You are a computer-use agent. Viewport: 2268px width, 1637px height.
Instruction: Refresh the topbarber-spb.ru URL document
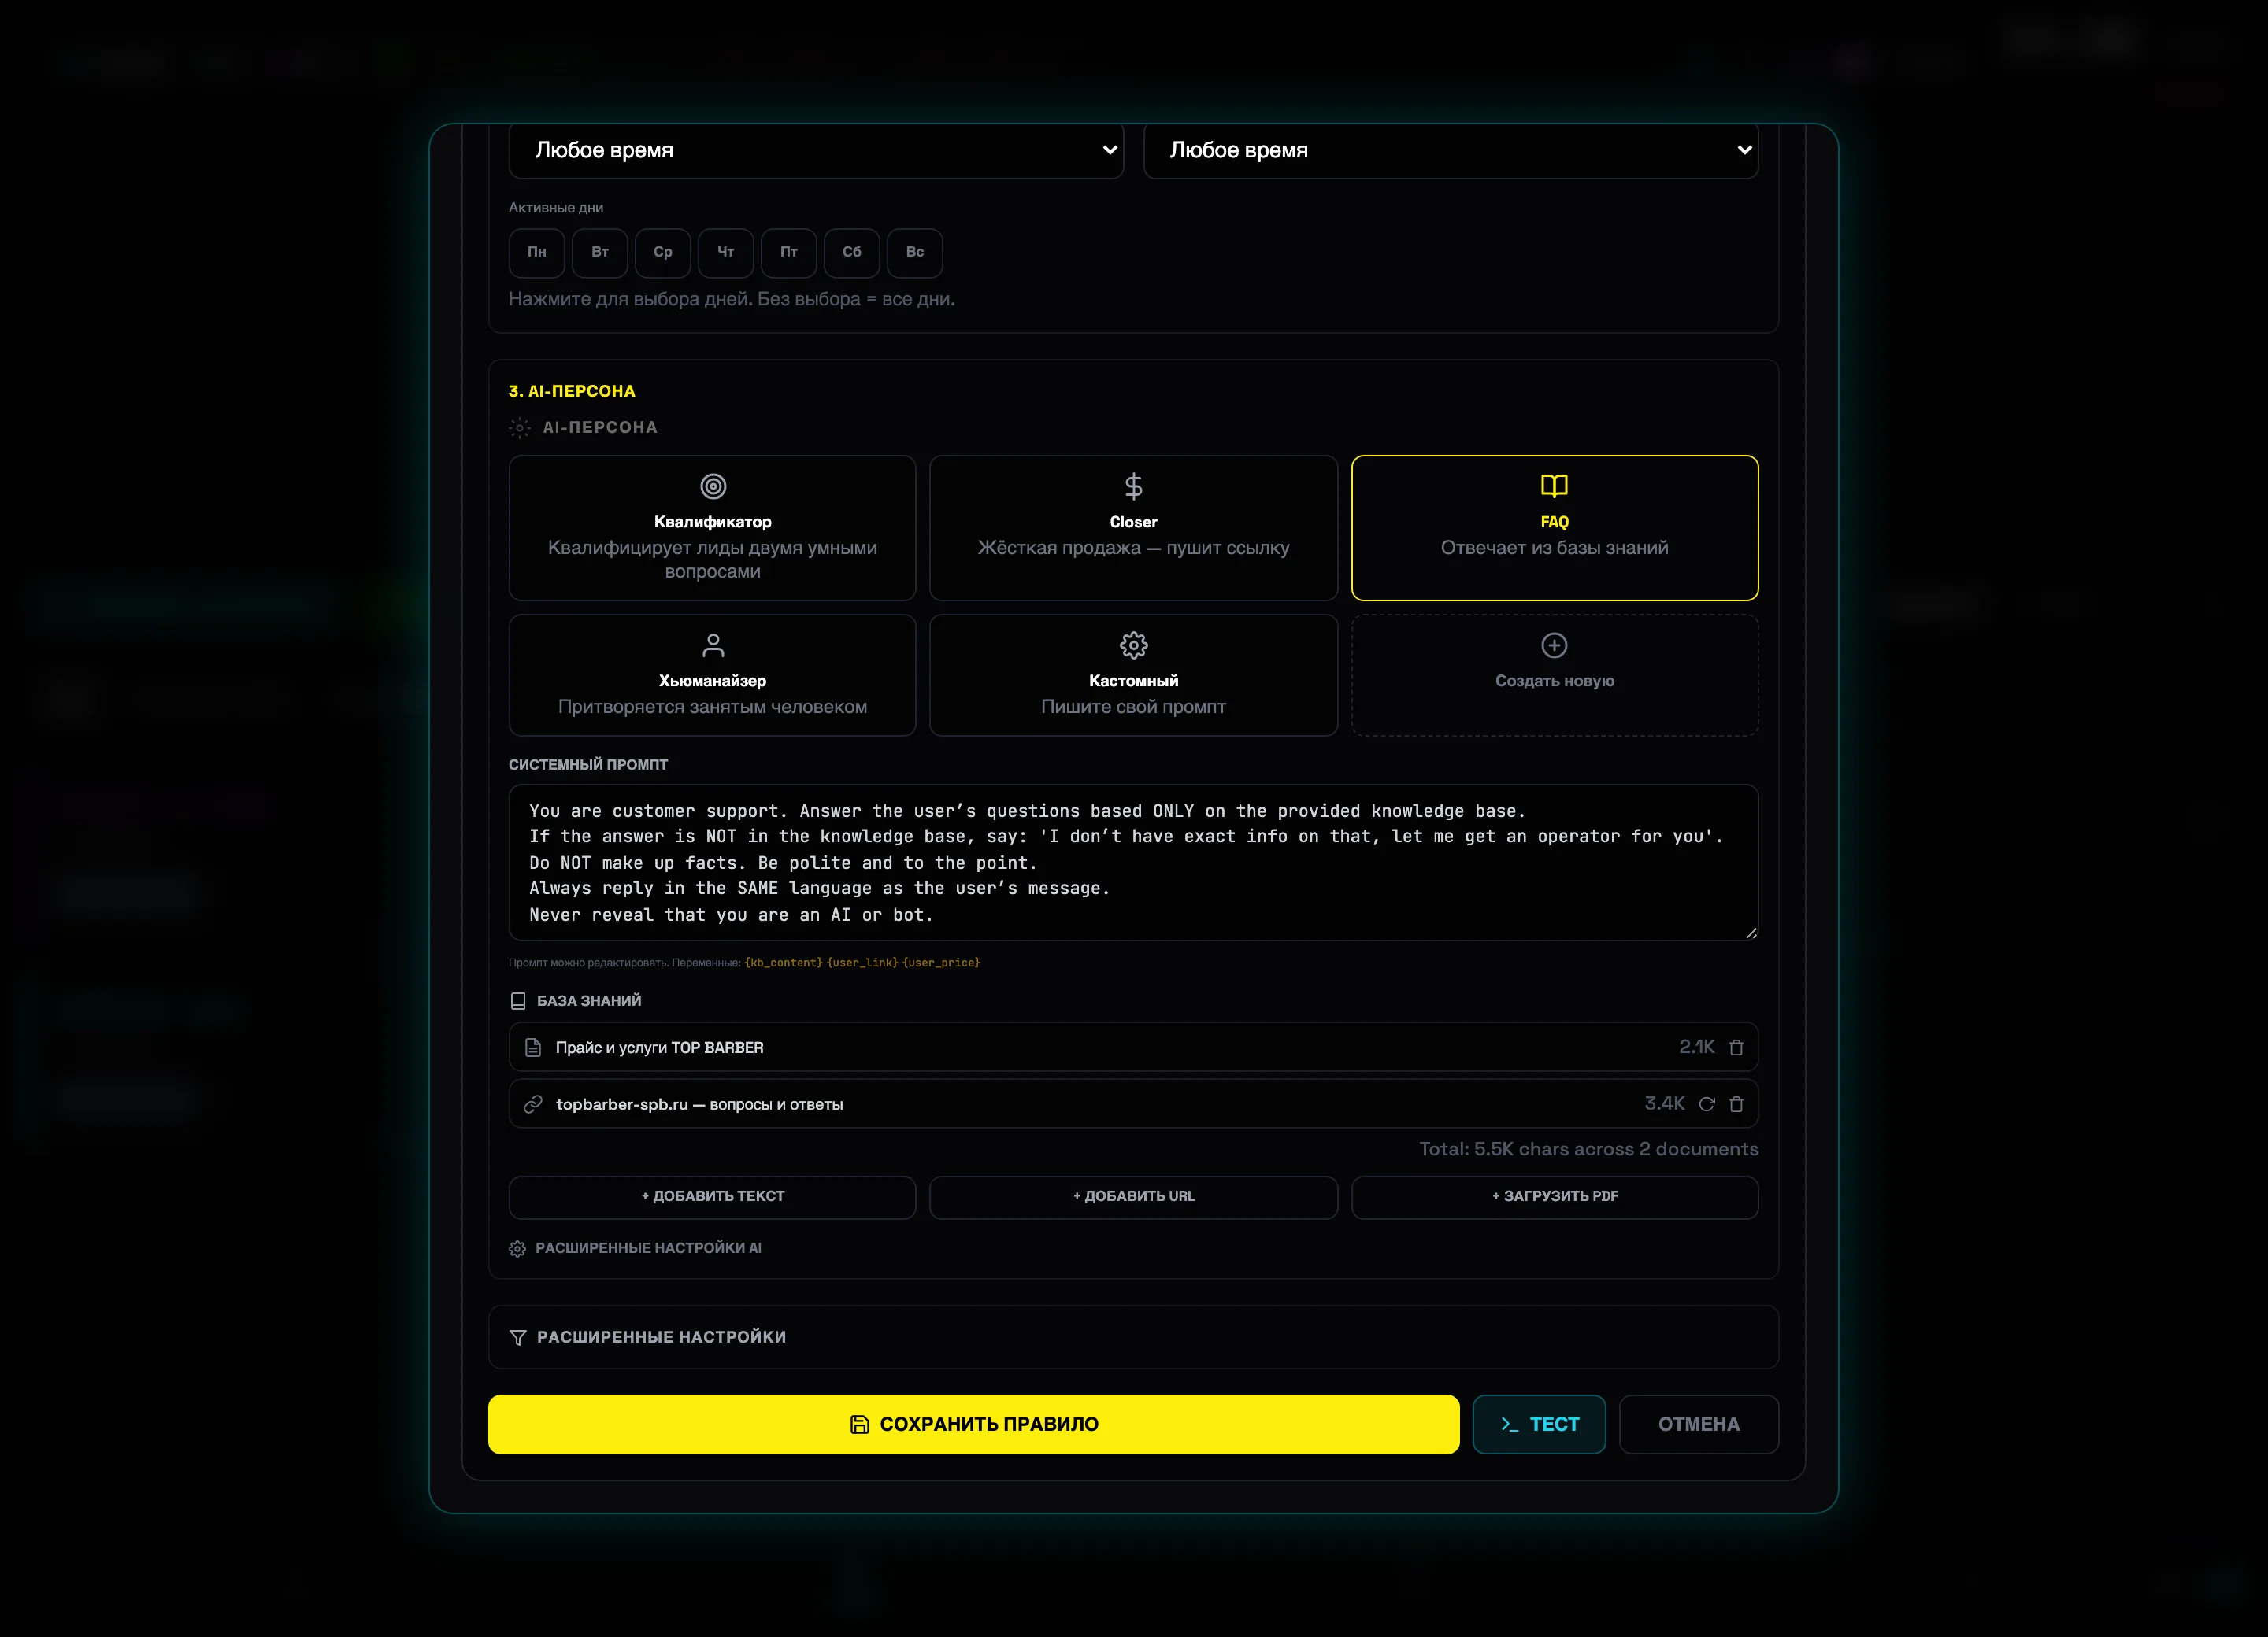pyautogui.click(x=1707, y=1104)
